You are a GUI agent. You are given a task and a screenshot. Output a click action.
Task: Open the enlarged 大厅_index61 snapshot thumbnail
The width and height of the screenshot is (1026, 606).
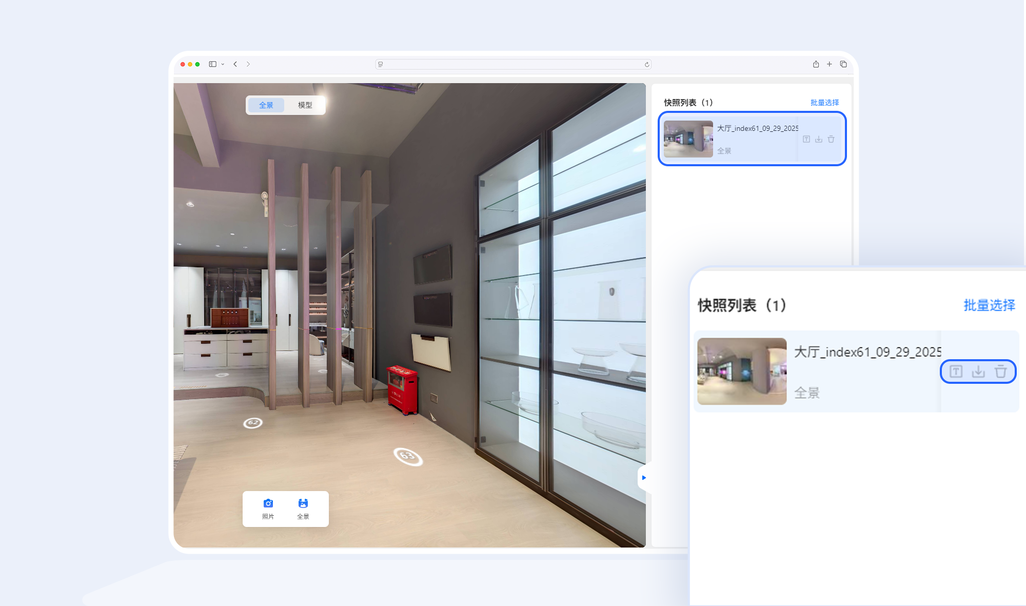pyautogui.click(x=742, y=372)
